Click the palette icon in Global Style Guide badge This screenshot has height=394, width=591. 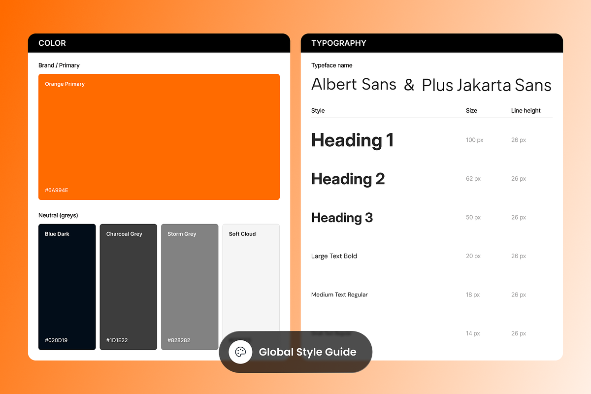[240, 352]
